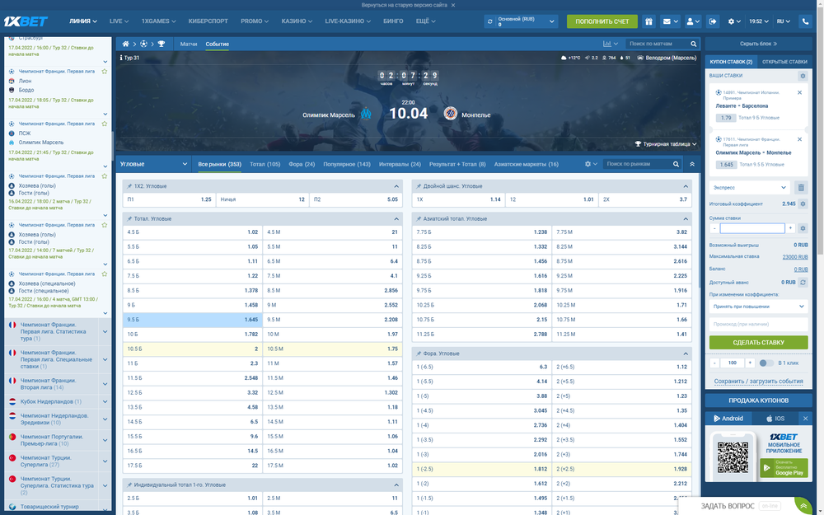This screenshot has width=824, height=515.
Task: Collapse all markets double-chevron icon
Action: tap(692, 164)
